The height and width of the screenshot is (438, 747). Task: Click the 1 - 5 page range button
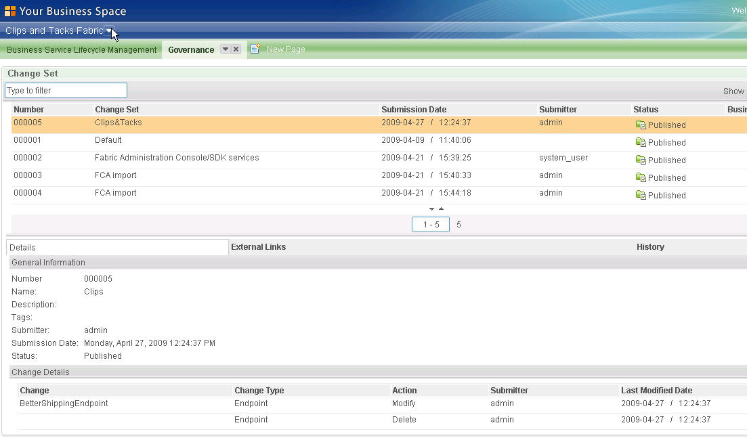click(x=431, y=225)
